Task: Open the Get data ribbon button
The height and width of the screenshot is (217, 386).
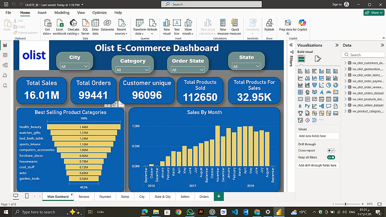Action: point(47,27)
